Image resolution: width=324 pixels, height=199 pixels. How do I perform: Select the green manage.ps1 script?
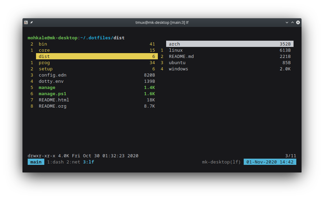point(52,94)
